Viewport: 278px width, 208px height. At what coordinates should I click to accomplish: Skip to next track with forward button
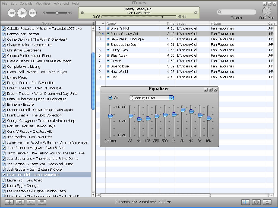click(33, 13)
